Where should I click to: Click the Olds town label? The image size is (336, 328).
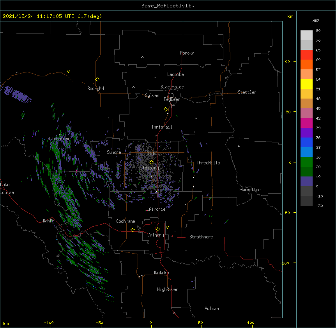point(151,153)
